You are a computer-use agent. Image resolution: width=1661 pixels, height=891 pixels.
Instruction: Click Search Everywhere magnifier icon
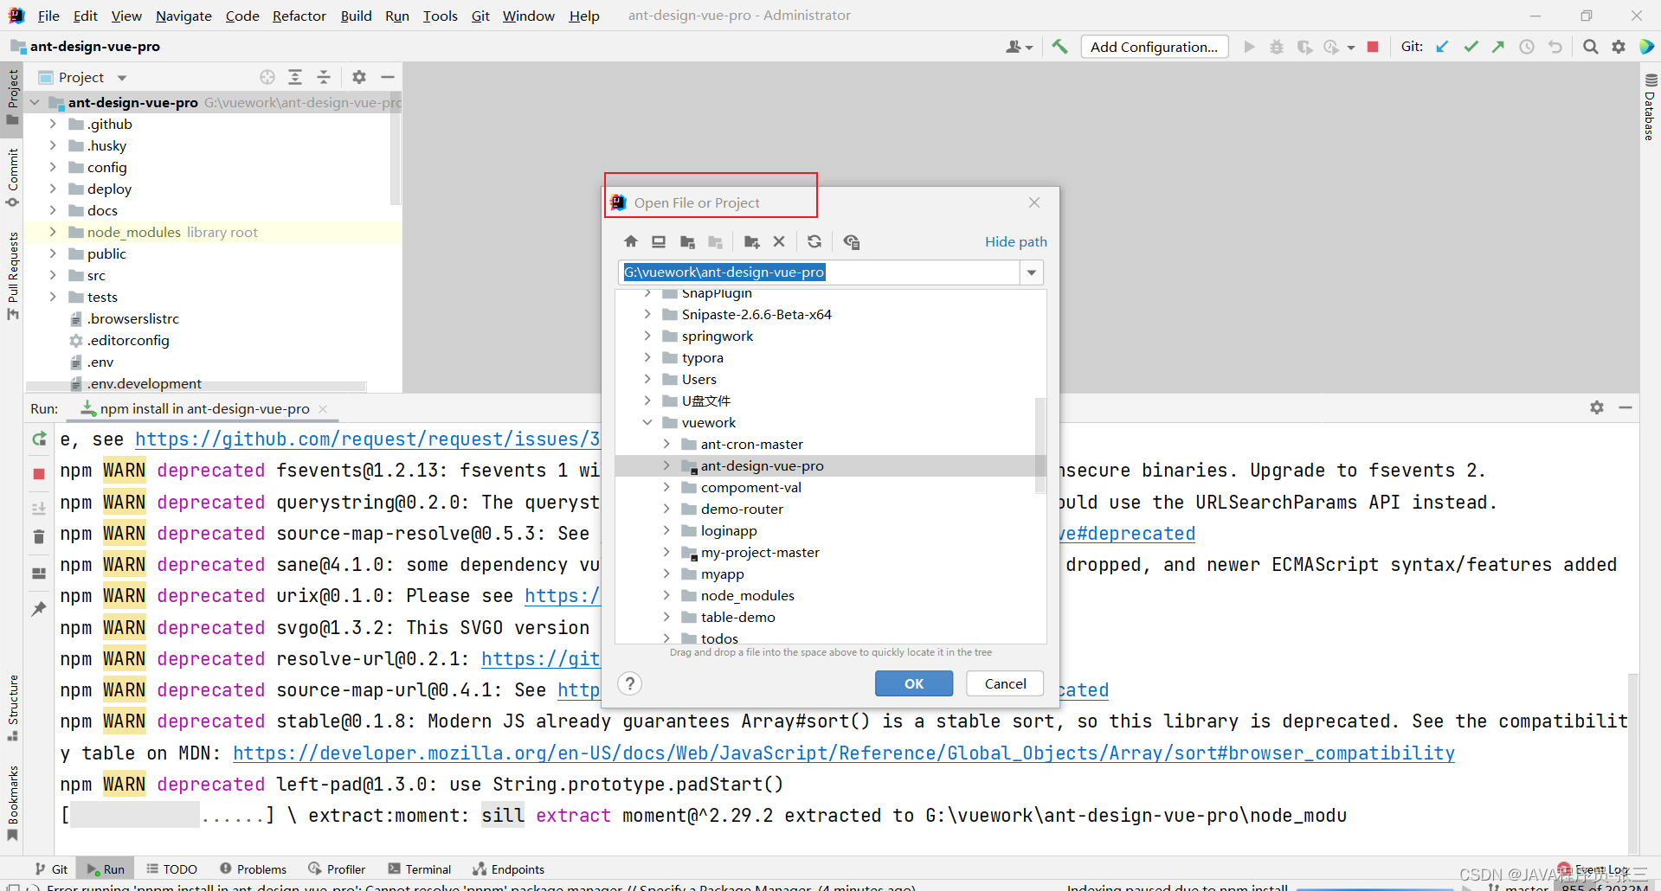click(1591, 47)
